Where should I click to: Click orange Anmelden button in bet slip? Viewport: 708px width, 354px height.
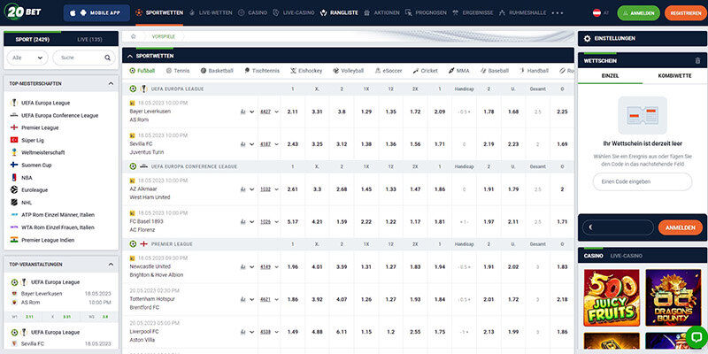tap(680, 227)
